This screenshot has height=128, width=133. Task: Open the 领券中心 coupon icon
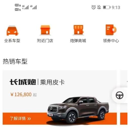pos(111,30)
